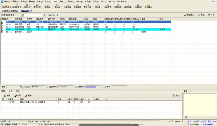Screen dimensions: 217x126
Task: Expand the 按退货单号查询 search type dropdown
Action: (x=21, y=15)
